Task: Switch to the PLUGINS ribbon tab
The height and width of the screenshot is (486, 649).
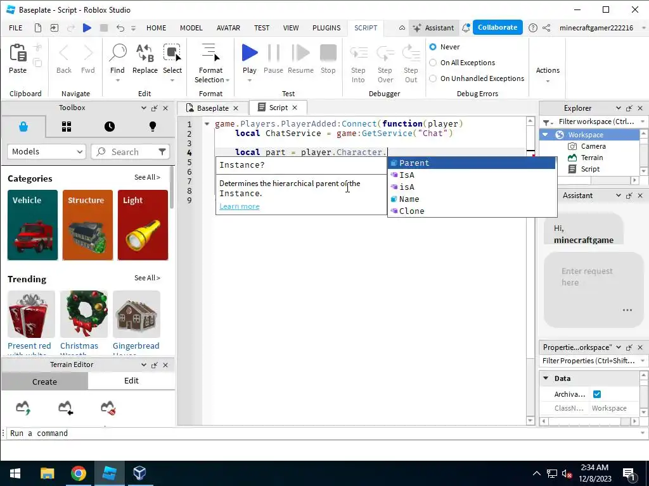Action: pyautogui.click(x=326, y=28)
